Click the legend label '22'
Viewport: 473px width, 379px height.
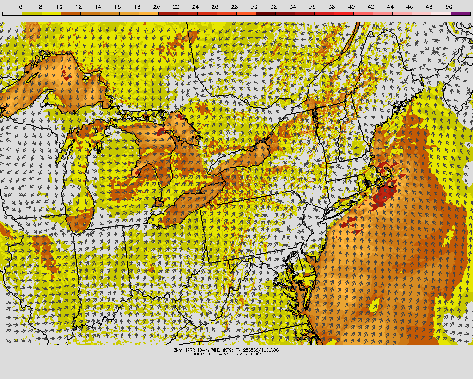(x=176, y=6)
